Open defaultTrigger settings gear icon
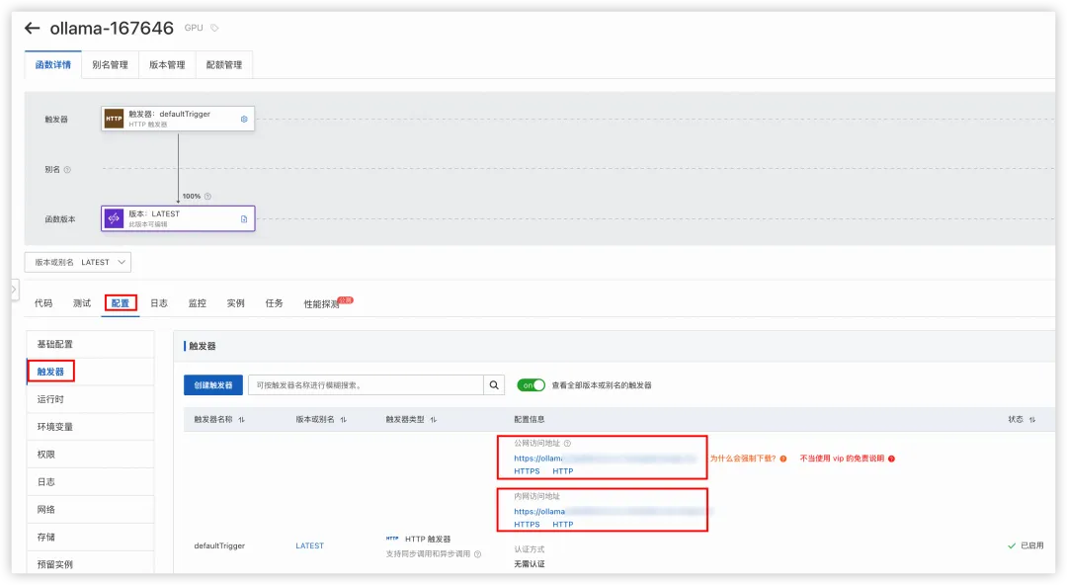The image size is (1067, 585). [244, 120]
